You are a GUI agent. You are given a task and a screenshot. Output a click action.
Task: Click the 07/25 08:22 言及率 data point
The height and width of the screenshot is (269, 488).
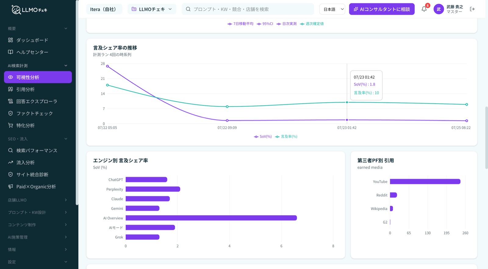pos(467,104)
